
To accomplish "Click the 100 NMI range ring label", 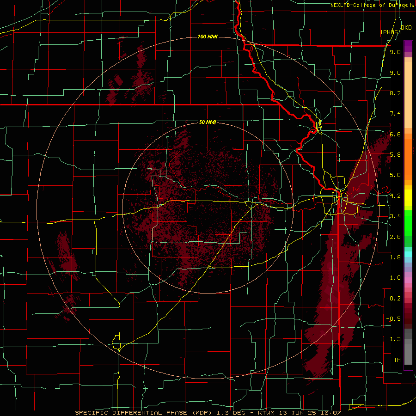I will tap(208, 37).
